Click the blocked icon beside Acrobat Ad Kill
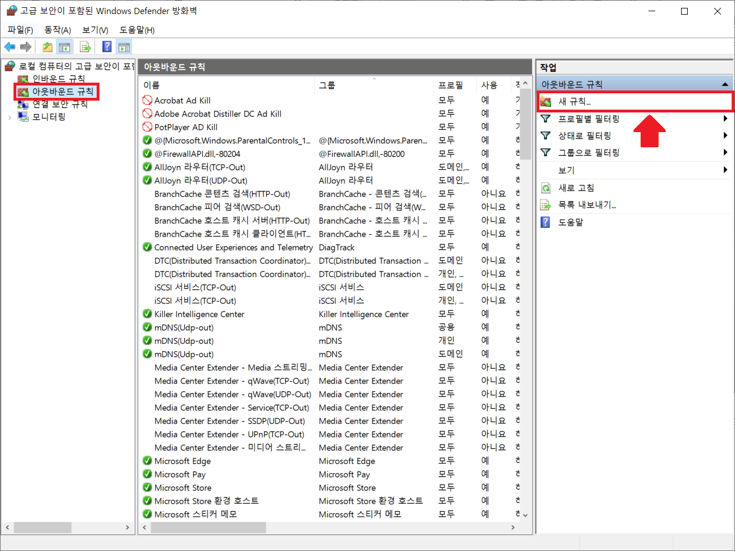This screenshot has height=551, width=735. tap(147, 100)
